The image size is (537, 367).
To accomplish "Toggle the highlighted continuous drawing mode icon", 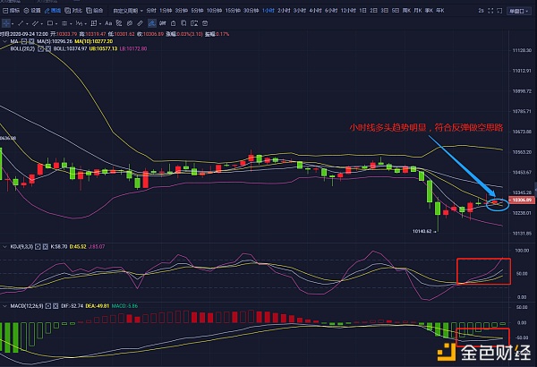I will coord(152,23).
